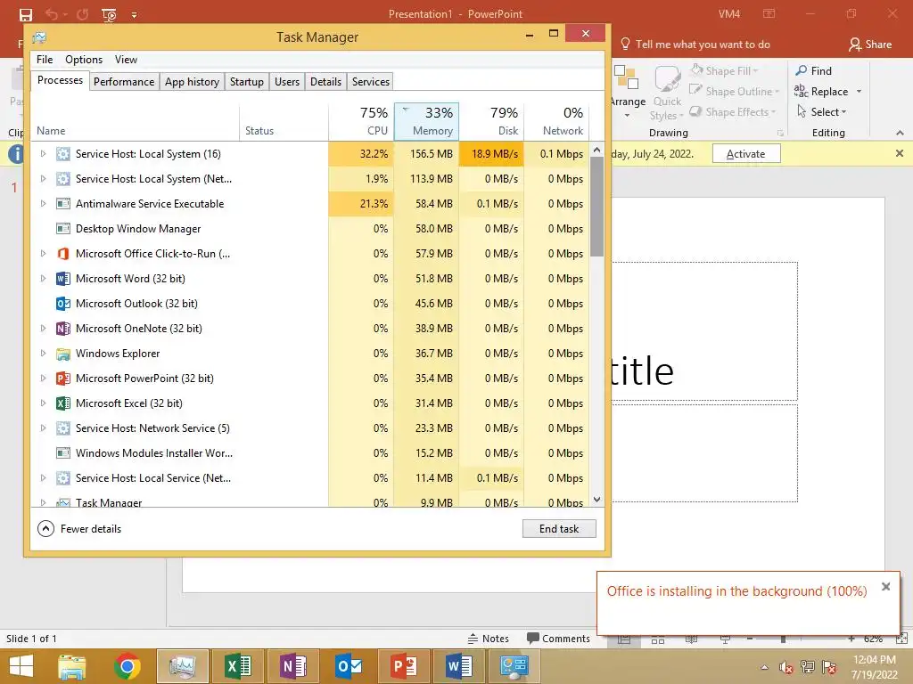Switch to the Performance tab

(124, 81)
